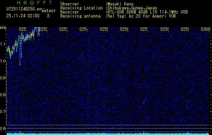The height and width of the screenshot is (135, 212).
Task: Click the yellow bottom tick below 0257
Action: coord(144,133)
